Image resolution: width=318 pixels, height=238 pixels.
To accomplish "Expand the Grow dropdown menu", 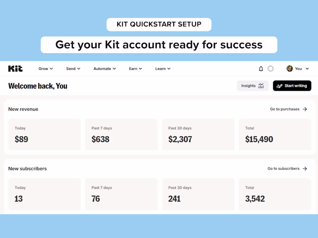I will 45,68.
